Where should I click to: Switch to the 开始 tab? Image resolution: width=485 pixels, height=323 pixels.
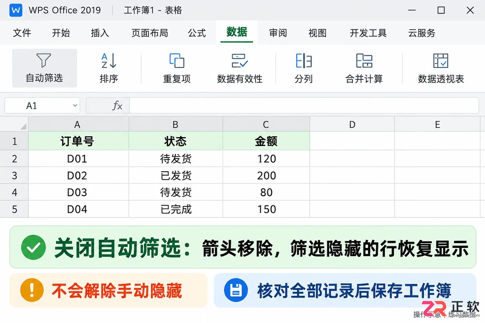tap(61, 33)
